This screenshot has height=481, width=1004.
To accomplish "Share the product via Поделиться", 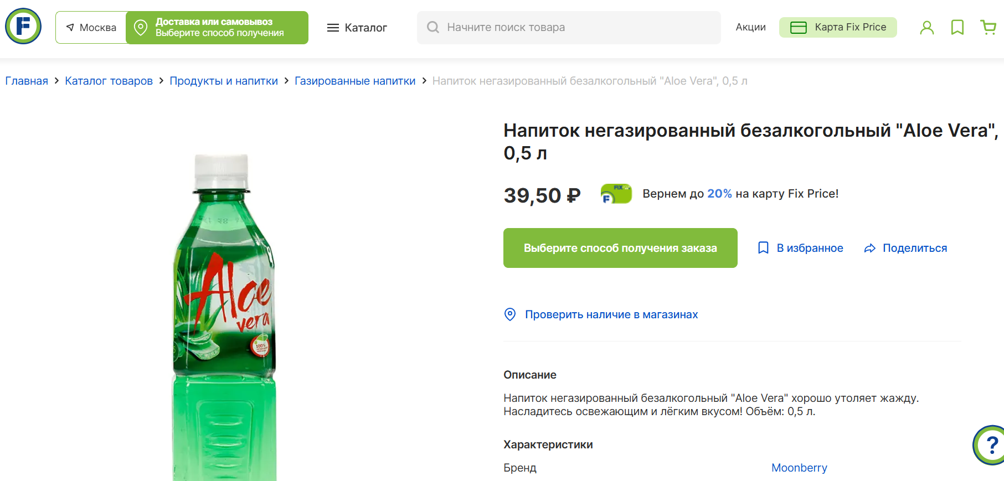I will click(905, 248).
